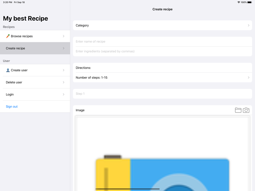Click the Recipes section header
This screenshot has height=191, width=255.
[9, 27]
